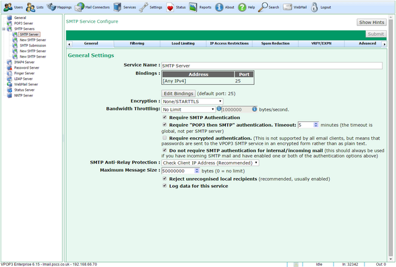396x267 pixels.
Task: Select the POP3 Server tree icon
Action: point(10,23)
